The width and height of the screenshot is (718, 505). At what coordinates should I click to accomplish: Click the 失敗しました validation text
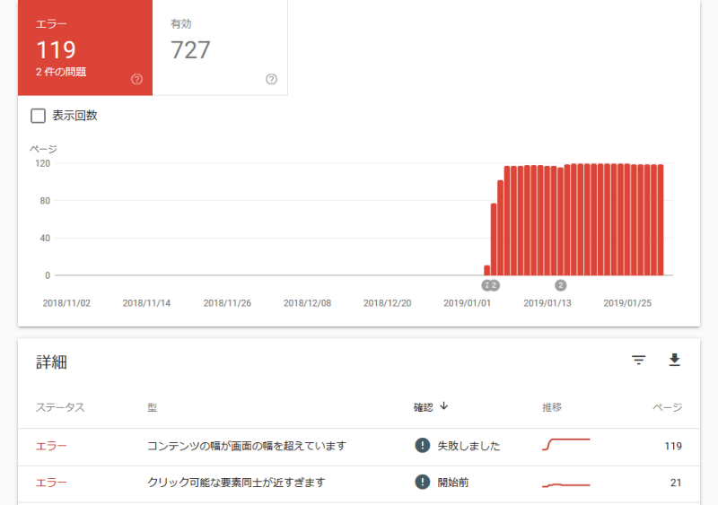coord(468,446)
